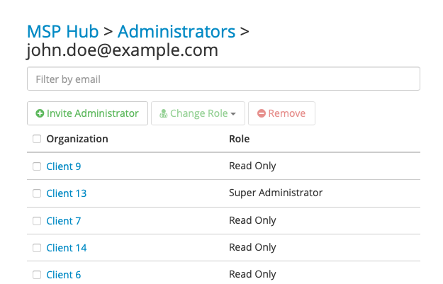The image size is (443, 284).
Task: Open the Client 14 organization link
Action: [67, 248]
